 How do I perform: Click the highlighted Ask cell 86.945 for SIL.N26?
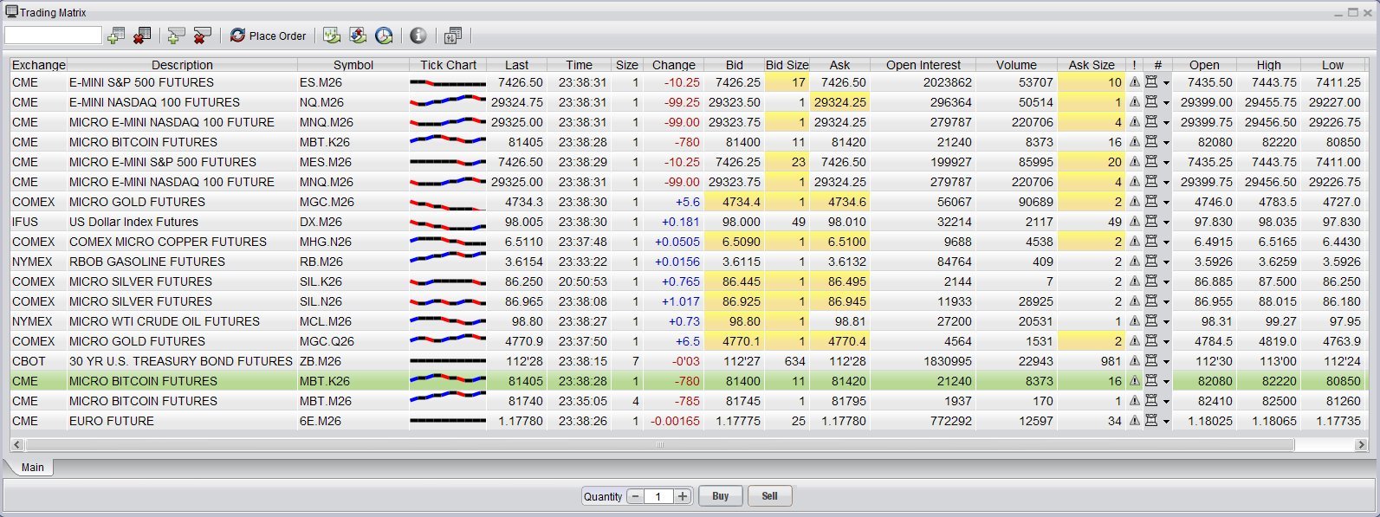pos(840,301)
